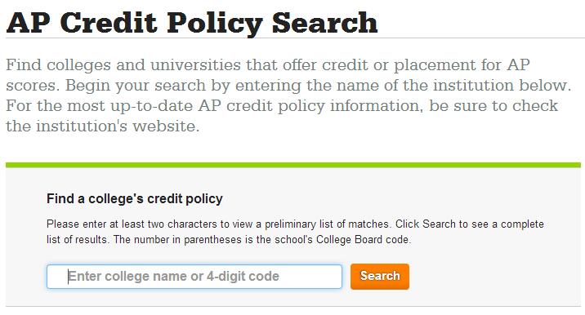Click the thin rule beneath the page title
Screen dimensions: 585x315
click(x=295, y=38)
